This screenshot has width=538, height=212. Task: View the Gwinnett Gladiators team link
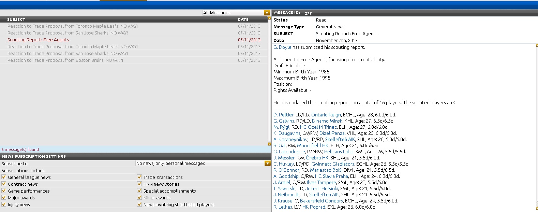(333, 164)
